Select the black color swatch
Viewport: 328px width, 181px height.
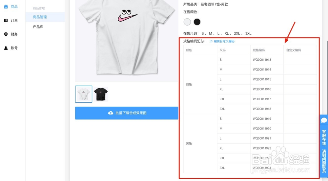[x=197, y=22]
